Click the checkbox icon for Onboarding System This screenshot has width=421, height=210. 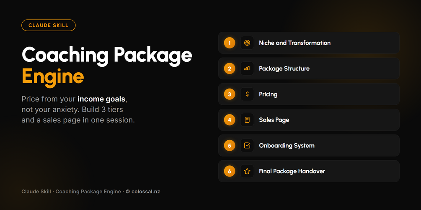tap(247, 146)
